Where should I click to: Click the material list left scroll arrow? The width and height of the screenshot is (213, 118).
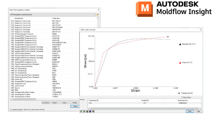click(11, 99)
